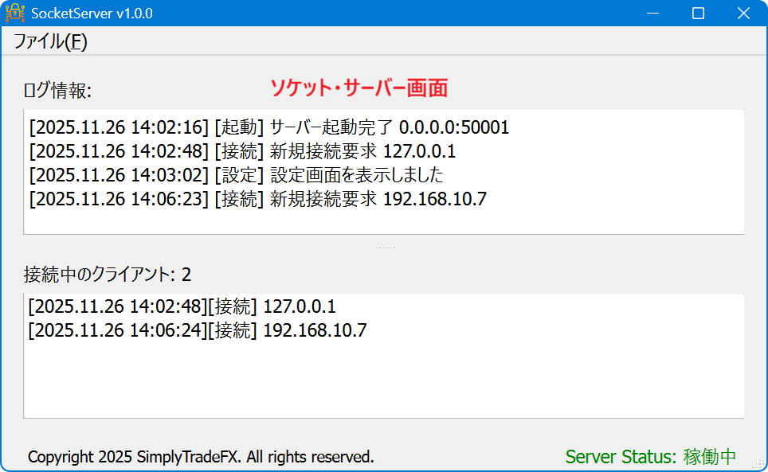Click the Server Status: 稼働中 indicator
Viewport: 768px width, 472px height.
[650, 456]
